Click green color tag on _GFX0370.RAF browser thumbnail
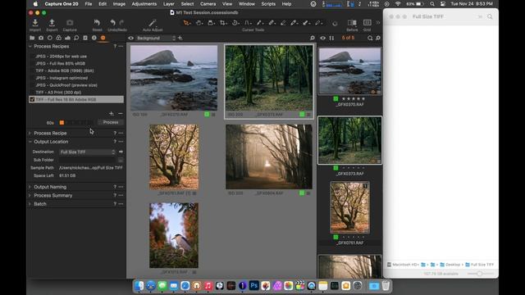The height and width of the screenshot is (295, 525). [x=336, y=98]
